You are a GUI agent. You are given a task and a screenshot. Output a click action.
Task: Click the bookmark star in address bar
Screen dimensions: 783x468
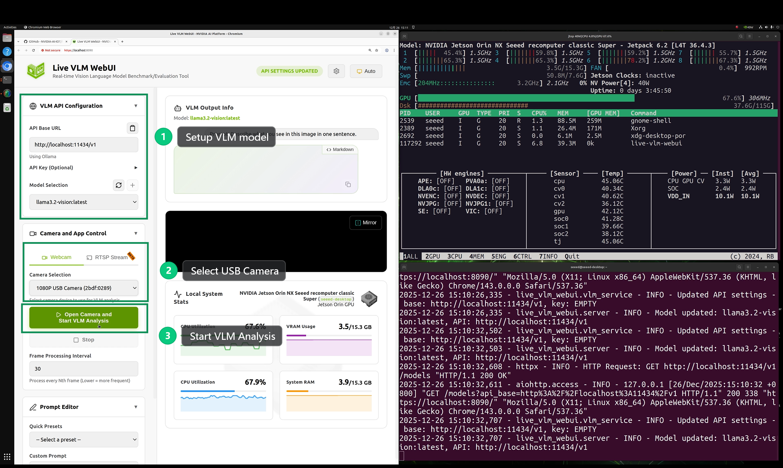376,50
